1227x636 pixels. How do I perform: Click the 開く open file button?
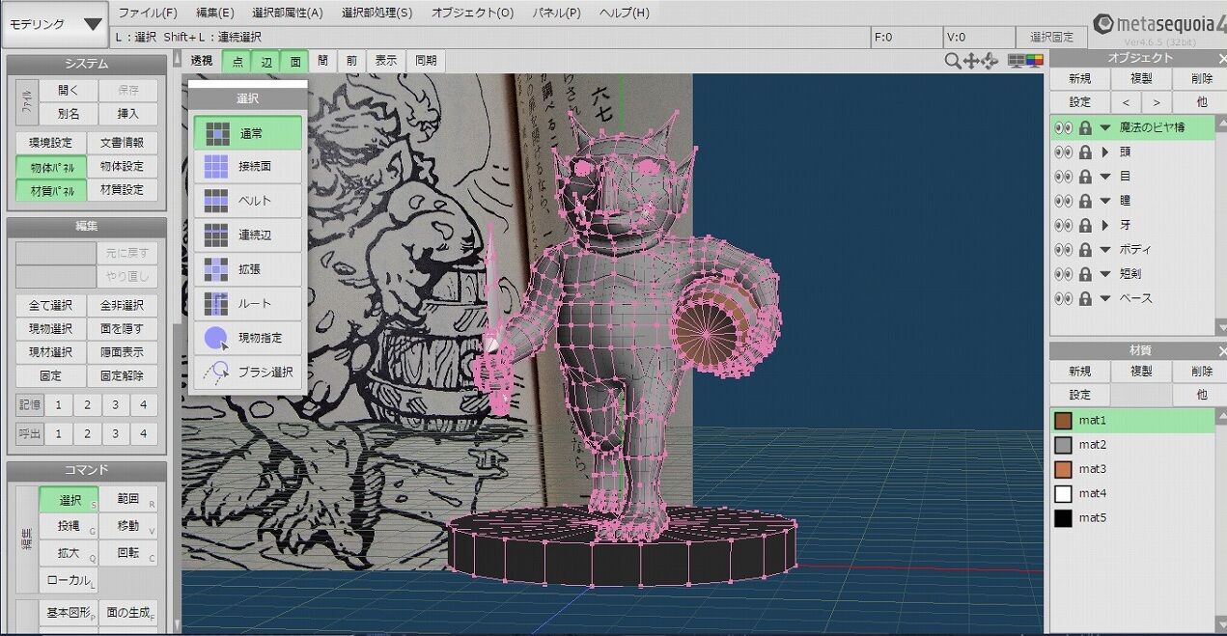click(x=69, y=90)
